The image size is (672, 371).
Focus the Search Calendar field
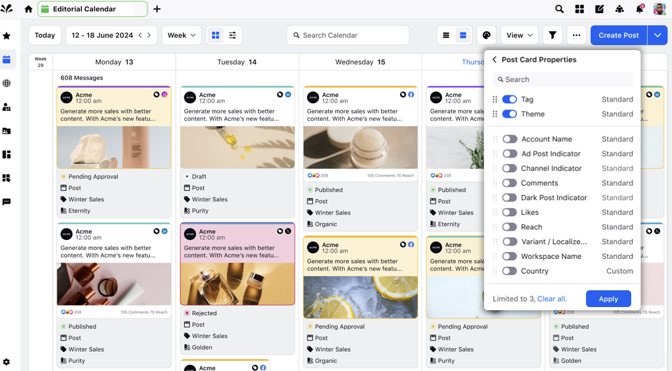pos(348,35)
